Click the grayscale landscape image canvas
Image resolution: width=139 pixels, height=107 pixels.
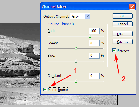(x=20, y=64)
